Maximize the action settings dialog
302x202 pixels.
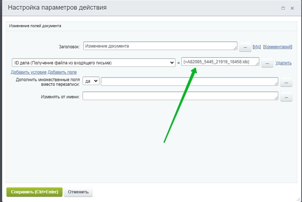(x=283, y=8)
